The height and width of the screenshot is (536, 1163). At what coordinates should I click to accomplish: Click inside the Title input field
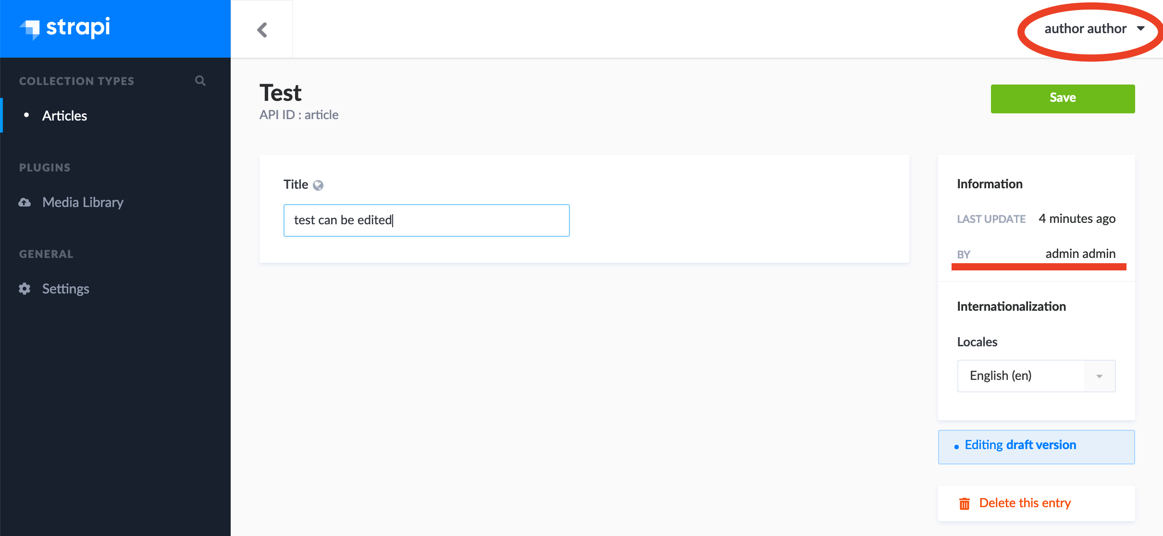pos(426,220)
